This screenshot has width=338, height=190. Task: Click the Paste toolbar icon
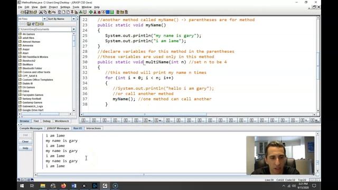tap(50, 12)
